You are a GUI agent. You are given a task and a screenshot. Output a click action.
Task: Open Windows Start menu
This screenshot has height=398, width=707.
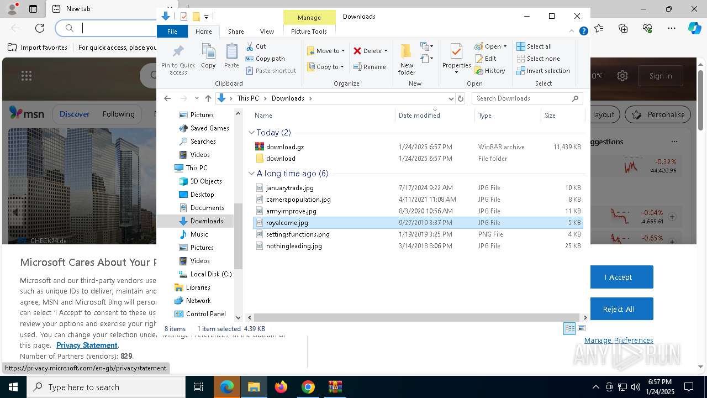point(13,387)
